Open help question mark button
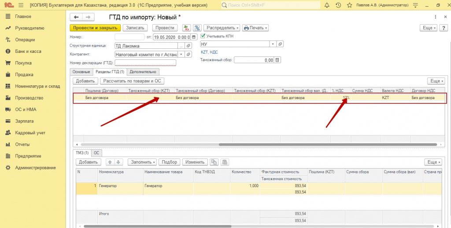 pyautogui.click(x=444, y=28)
